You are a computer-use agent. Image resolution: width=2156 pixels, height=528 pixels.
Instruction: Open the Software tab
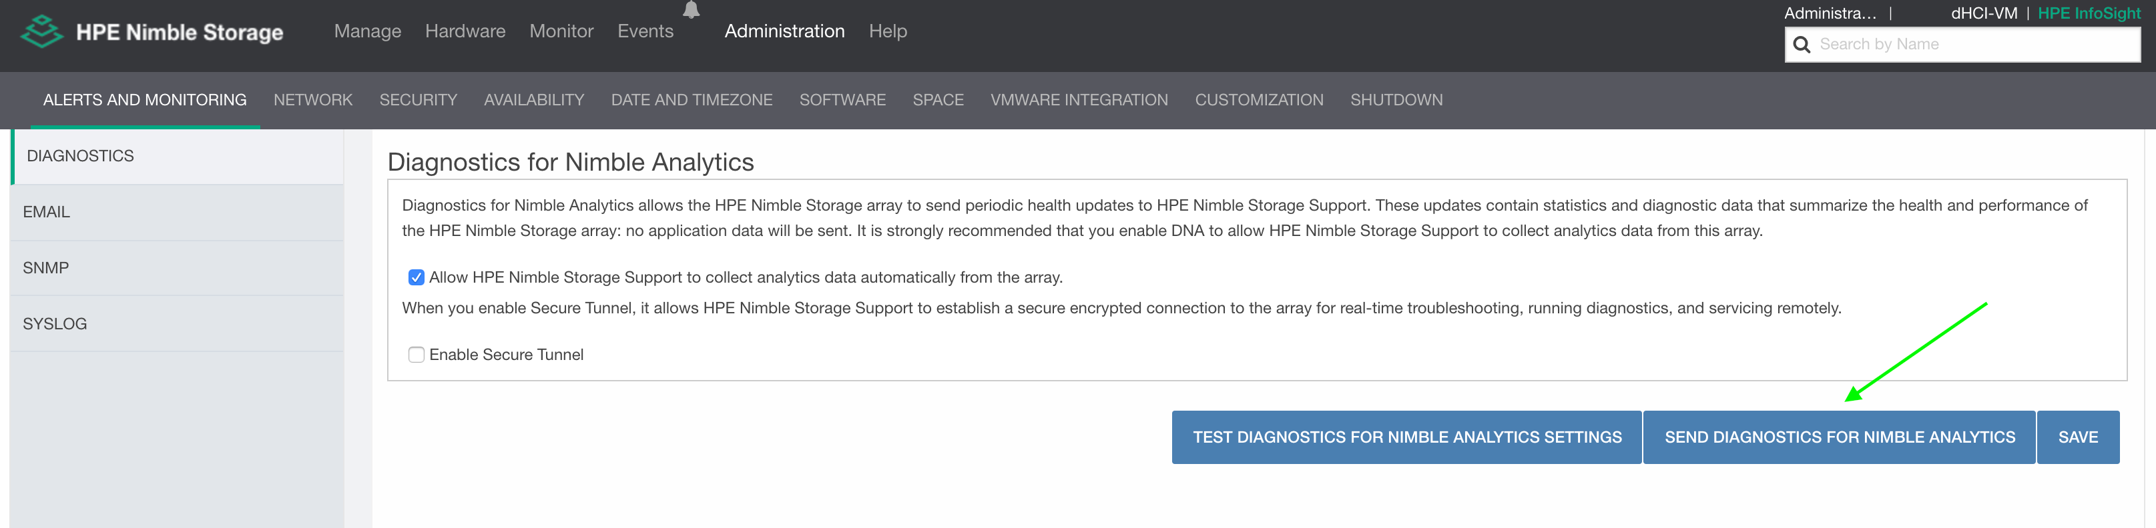coord(842,99)
